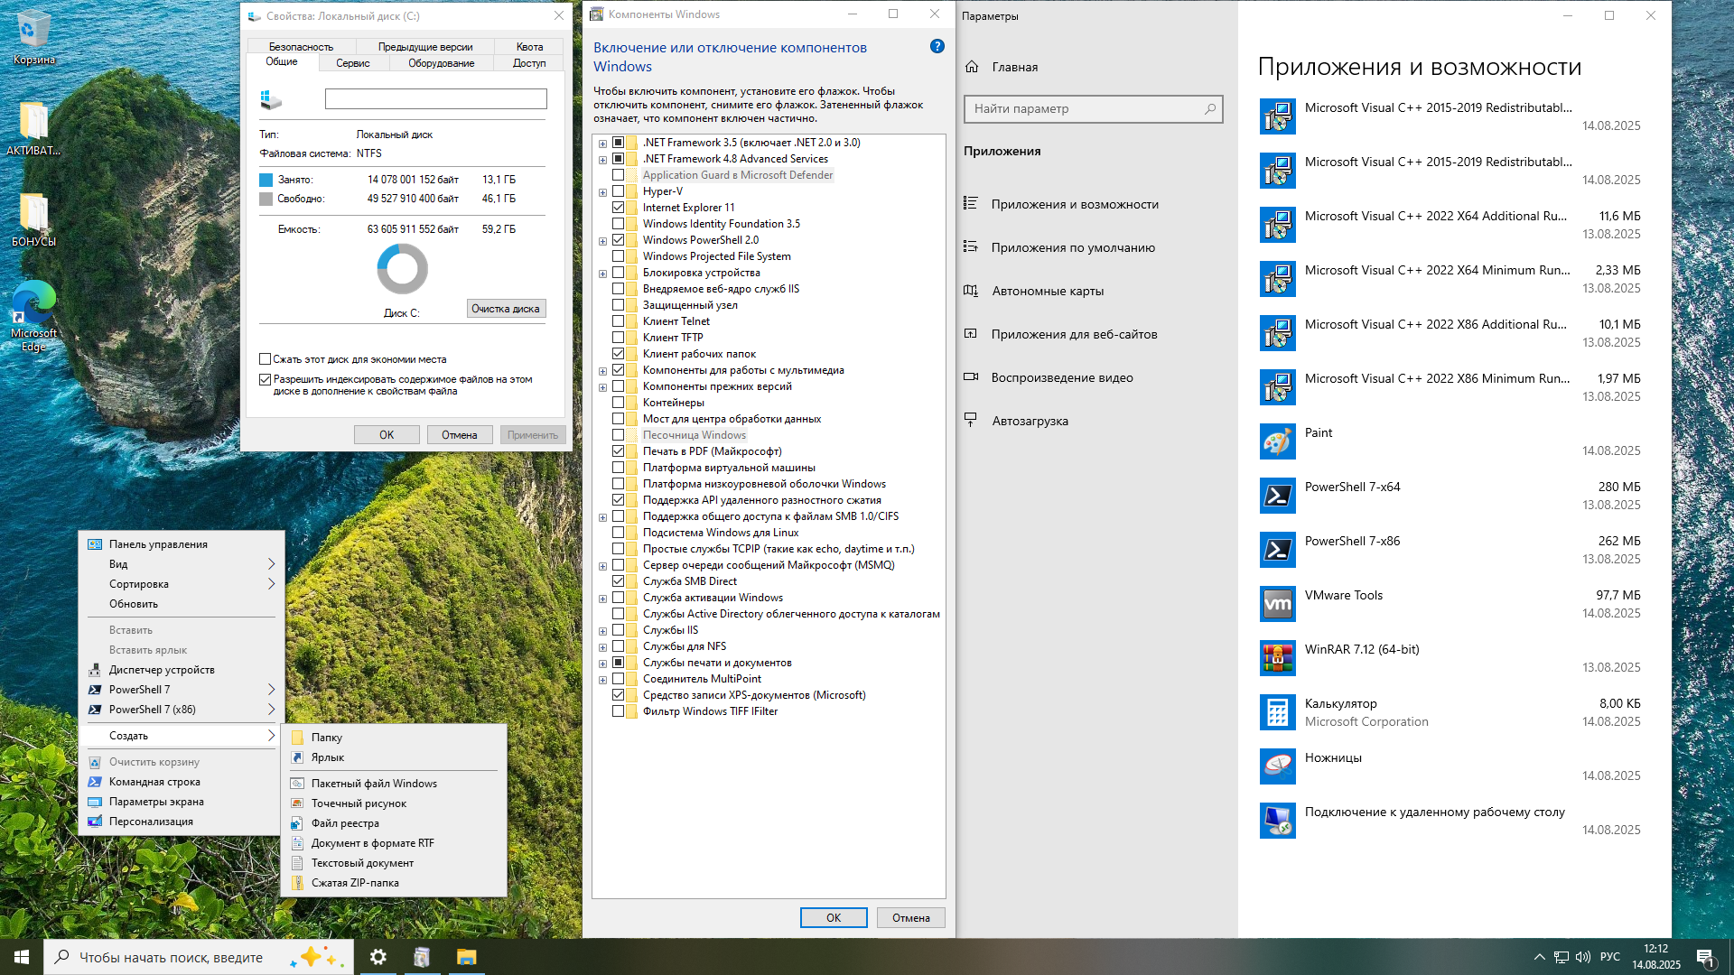Open the notification center icon in the tray
This screenshot has height=975, width=1734.
pos(1705,958)
